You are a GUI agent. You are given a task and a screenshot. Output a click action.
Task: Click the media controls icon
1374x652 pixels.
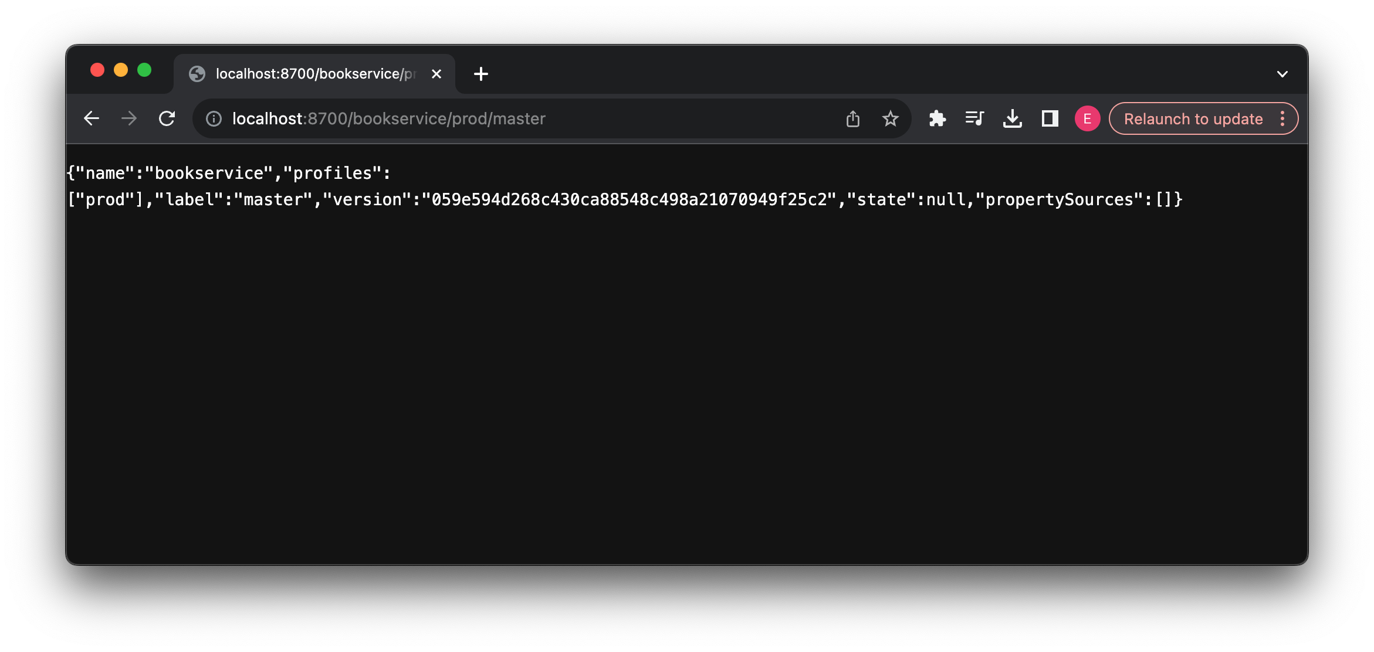point(974,118)
